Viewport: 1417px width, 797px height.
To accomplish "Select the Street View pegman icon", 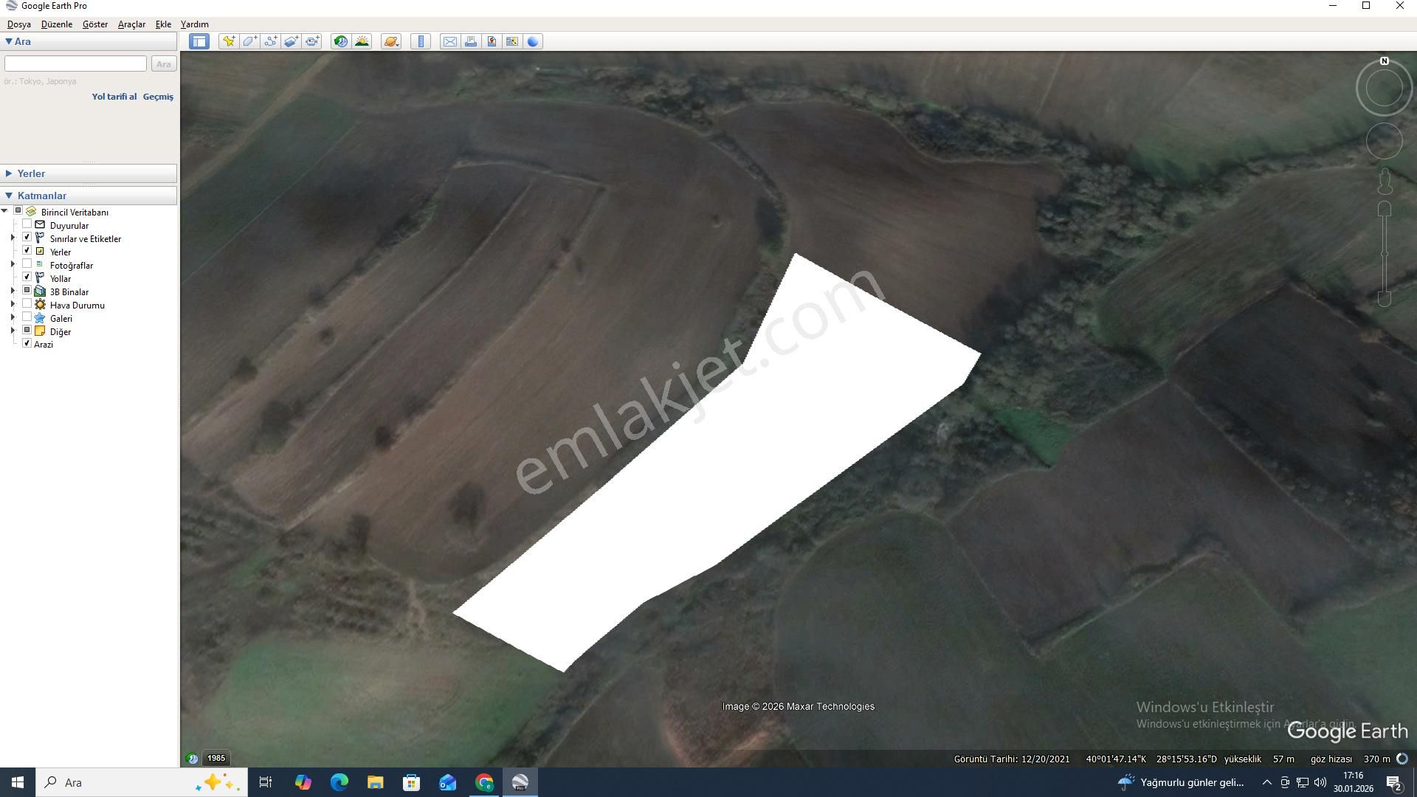I will click(x=1385, y=181).
